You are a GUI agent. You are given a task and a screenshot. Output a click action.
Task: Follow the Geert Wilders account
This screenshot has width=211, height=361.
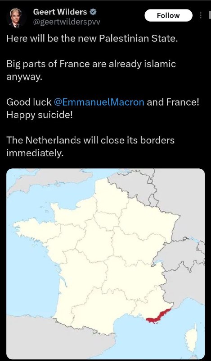click(x=168, y=15)
